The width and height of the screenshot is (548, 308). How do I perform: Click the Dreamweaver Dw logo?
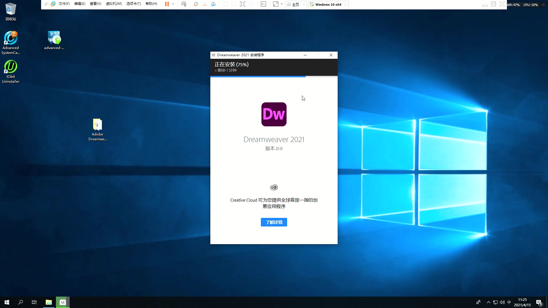coord(274,114)
